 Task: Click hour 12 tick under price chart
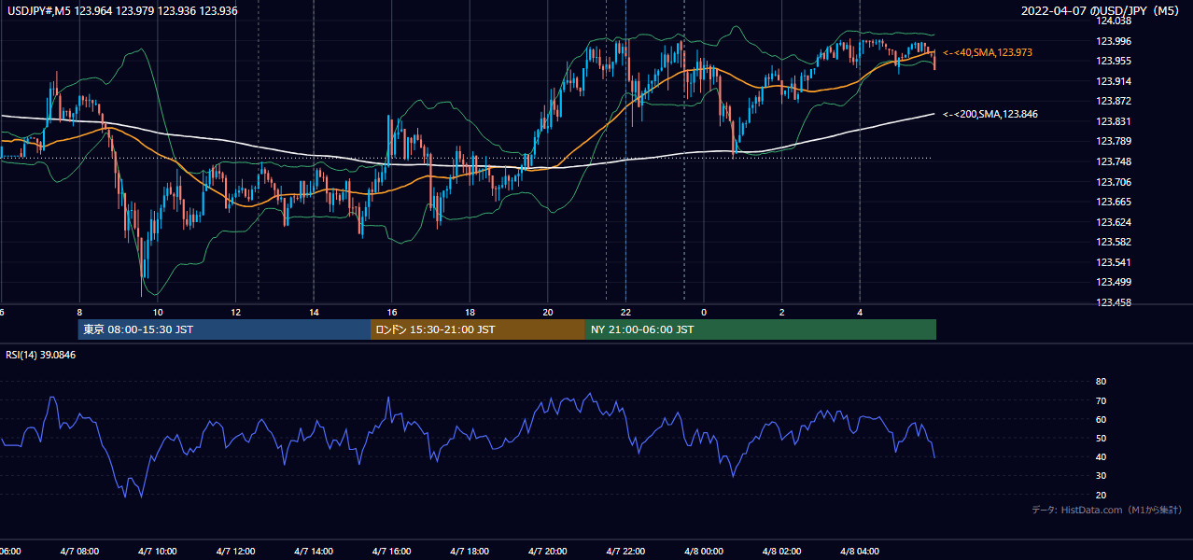(235, 313)
